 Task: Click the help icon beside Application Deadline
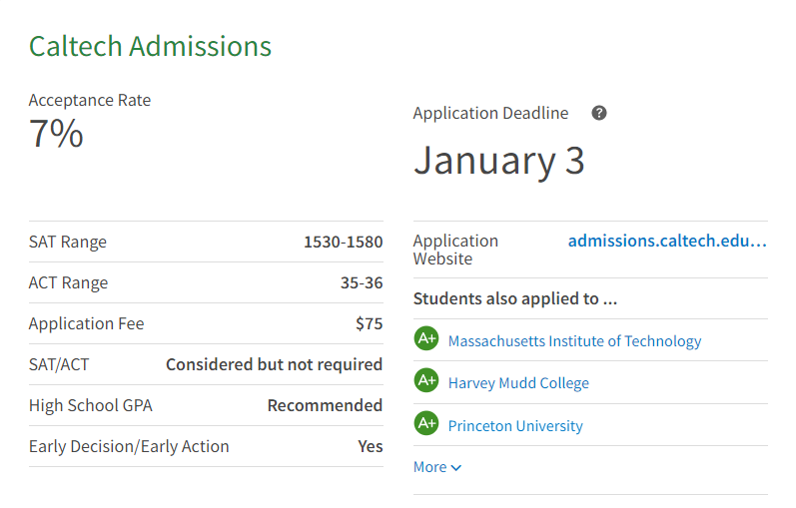pos(599,113)
